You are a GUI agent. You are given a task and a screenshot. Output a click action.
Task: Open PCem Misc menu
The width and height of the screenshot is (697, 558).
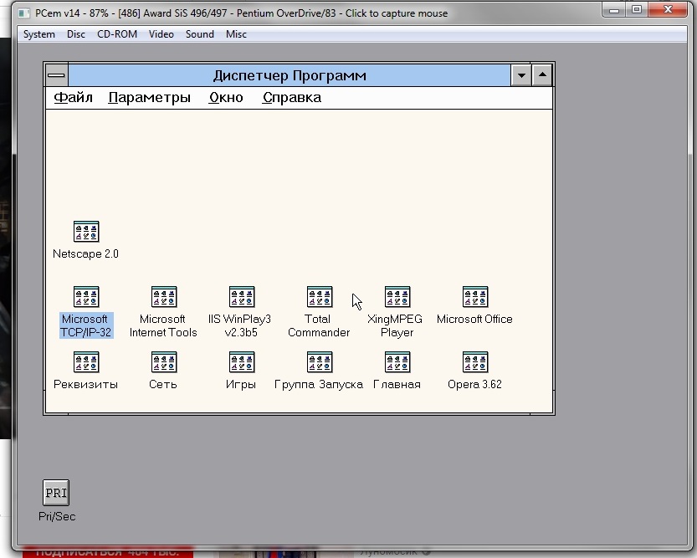tap(236, 34)
